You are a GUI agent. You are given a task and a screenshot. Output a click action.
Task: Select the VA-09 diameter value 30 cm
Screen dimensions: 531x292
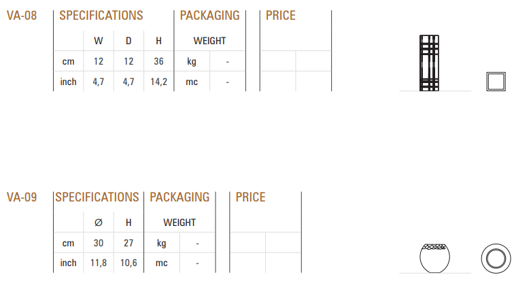click(98, 243)
